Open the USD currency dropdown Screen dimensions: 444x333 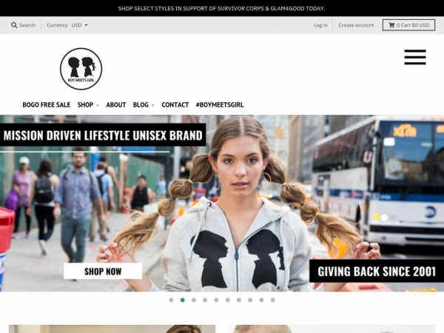[x=80, y=25]
